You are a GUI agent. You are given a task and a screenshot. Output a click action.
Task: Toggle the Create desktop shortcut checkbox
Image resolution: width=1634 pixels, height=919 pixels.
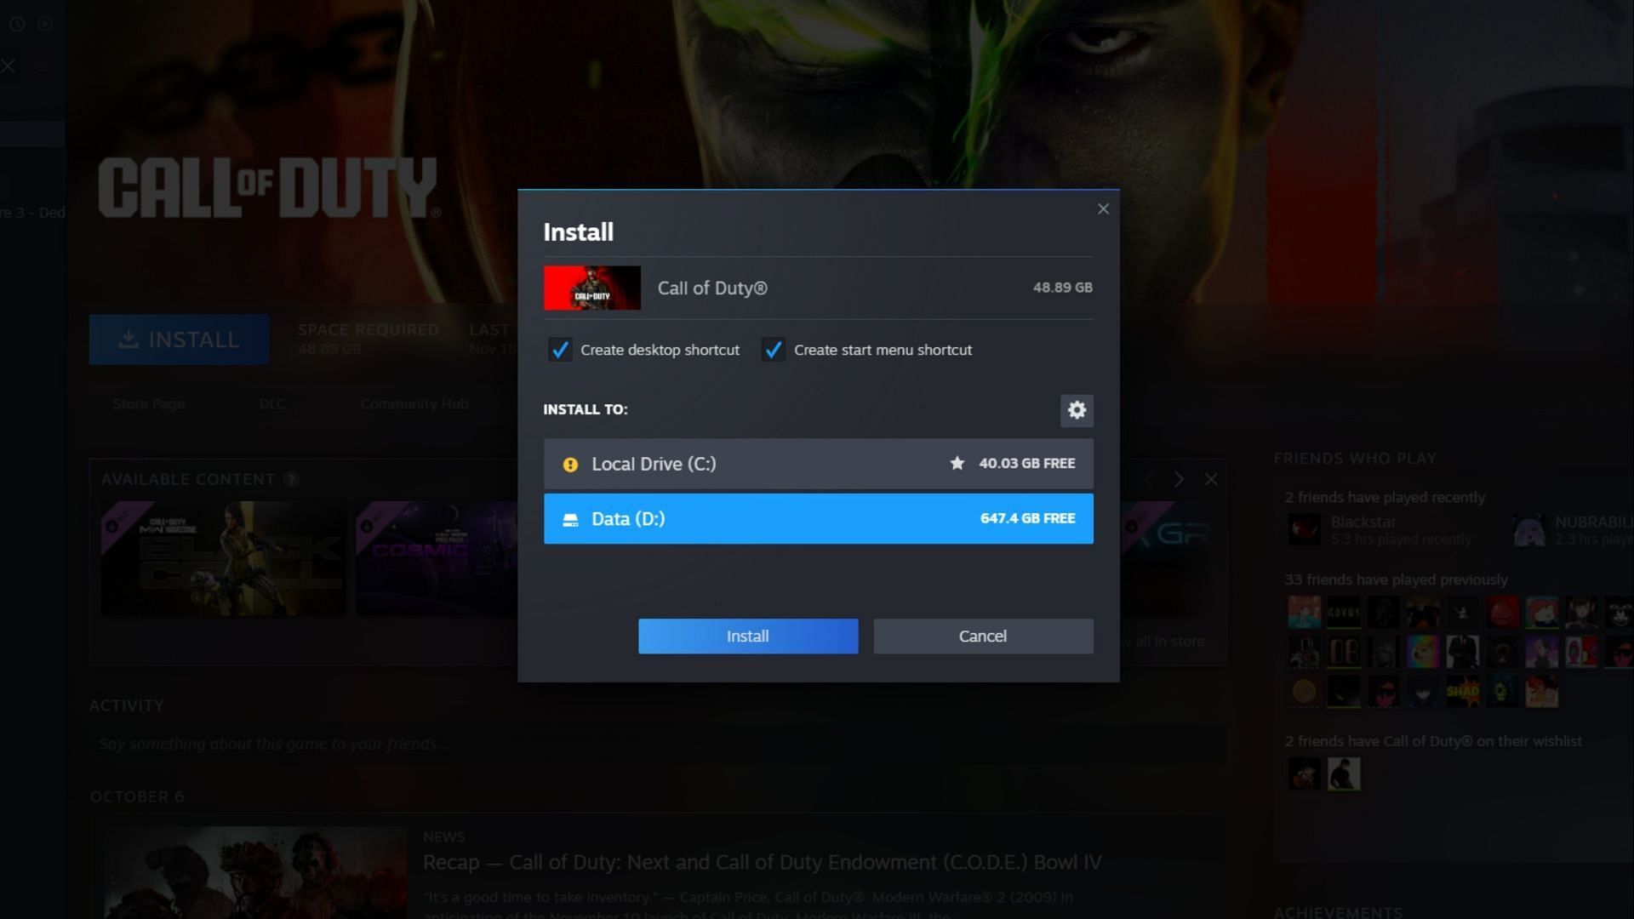click(559, 350)
